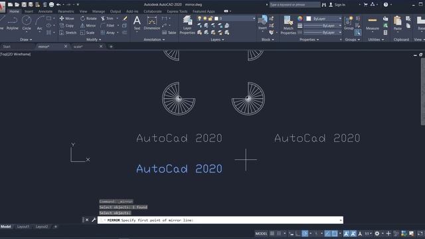The image size is (425, 239).
Task: Click the Move tool in Modify panel
Action: (x=66, y=19)
